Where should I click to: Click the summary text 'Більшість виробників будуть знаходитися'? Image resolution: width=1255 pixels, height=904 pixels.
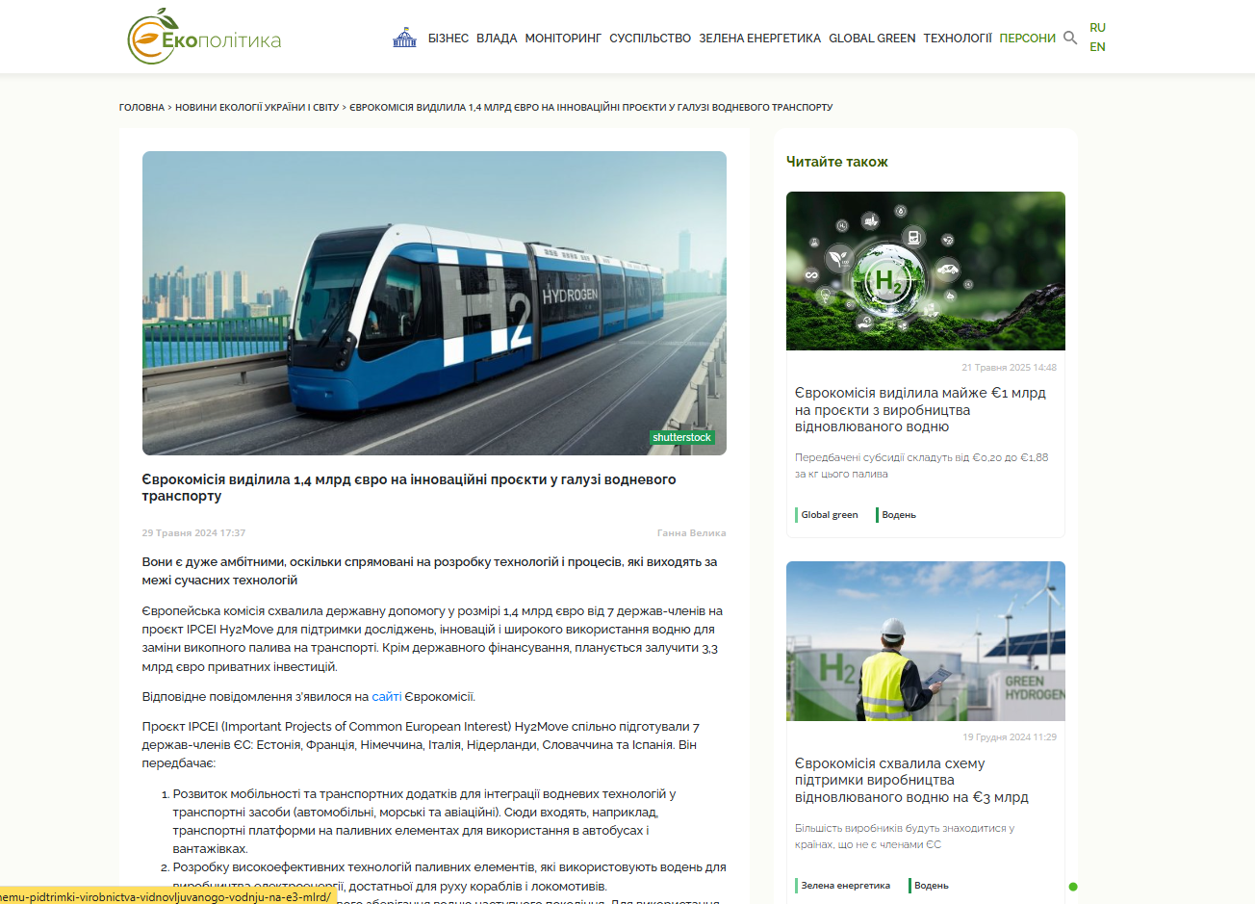click(x=905, y=837)
